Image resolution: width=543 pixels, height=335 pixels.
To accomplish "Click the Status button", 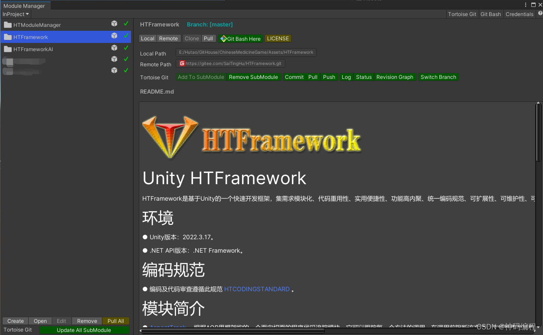I will [364, 77].
